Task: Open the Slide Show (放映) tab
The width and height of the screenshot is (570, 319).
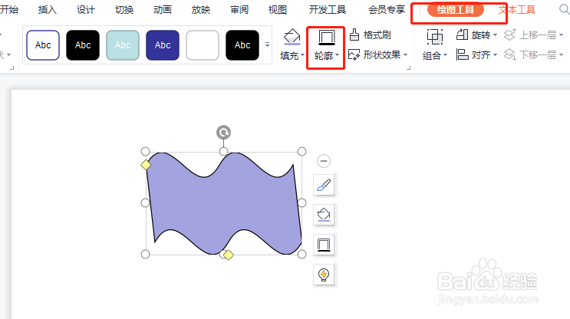Action: (201, 9)
